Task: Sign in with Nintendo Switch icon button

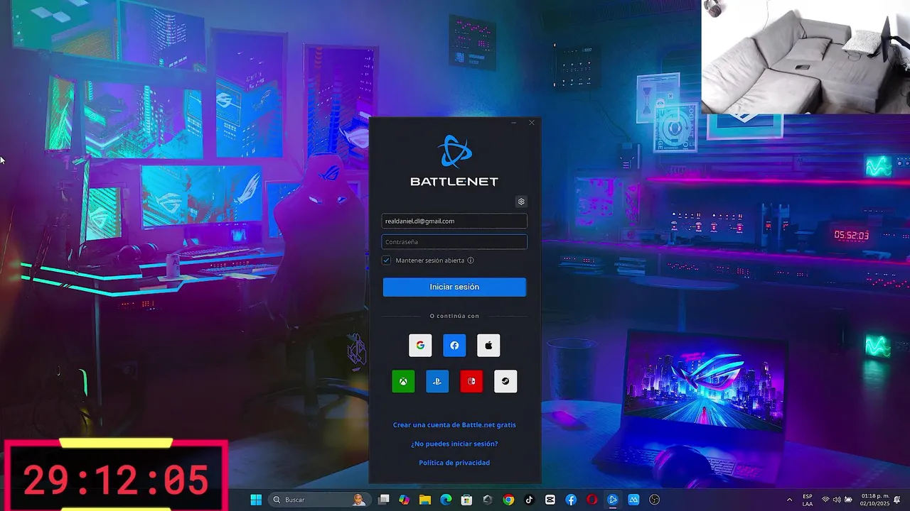Action: (471, 381)
